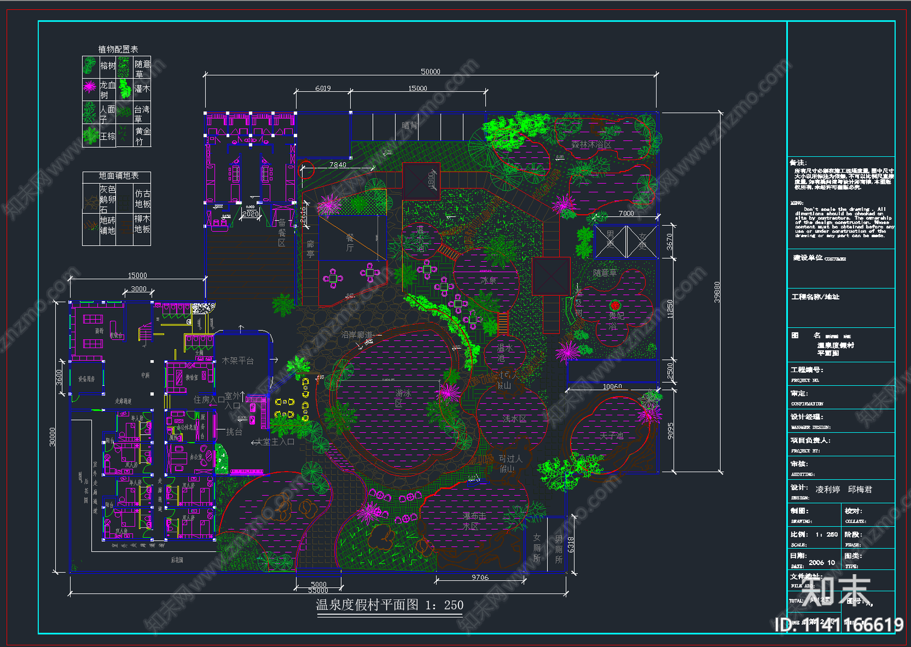
Task: Select the 11250 vertical dimension
Action: pos(670,309)
